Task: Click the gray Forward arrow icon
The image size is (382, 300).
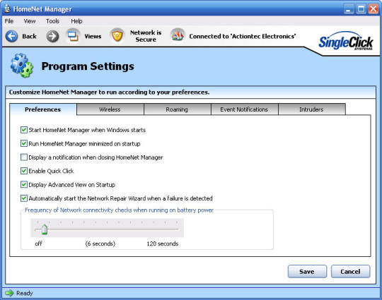Action: (x=52, y=37)
